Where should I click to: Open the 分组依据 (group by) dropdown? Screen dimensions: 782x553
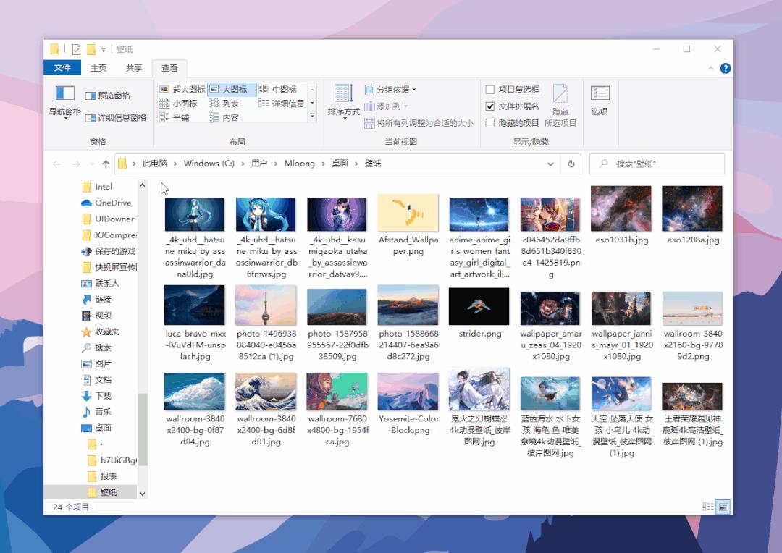[392, 88]
